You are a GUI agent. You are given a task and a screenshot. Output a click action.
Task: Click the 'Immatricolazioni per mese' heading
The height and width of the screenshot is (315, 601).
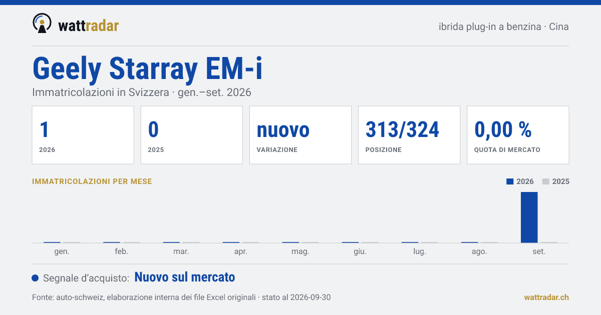(92, 181)
